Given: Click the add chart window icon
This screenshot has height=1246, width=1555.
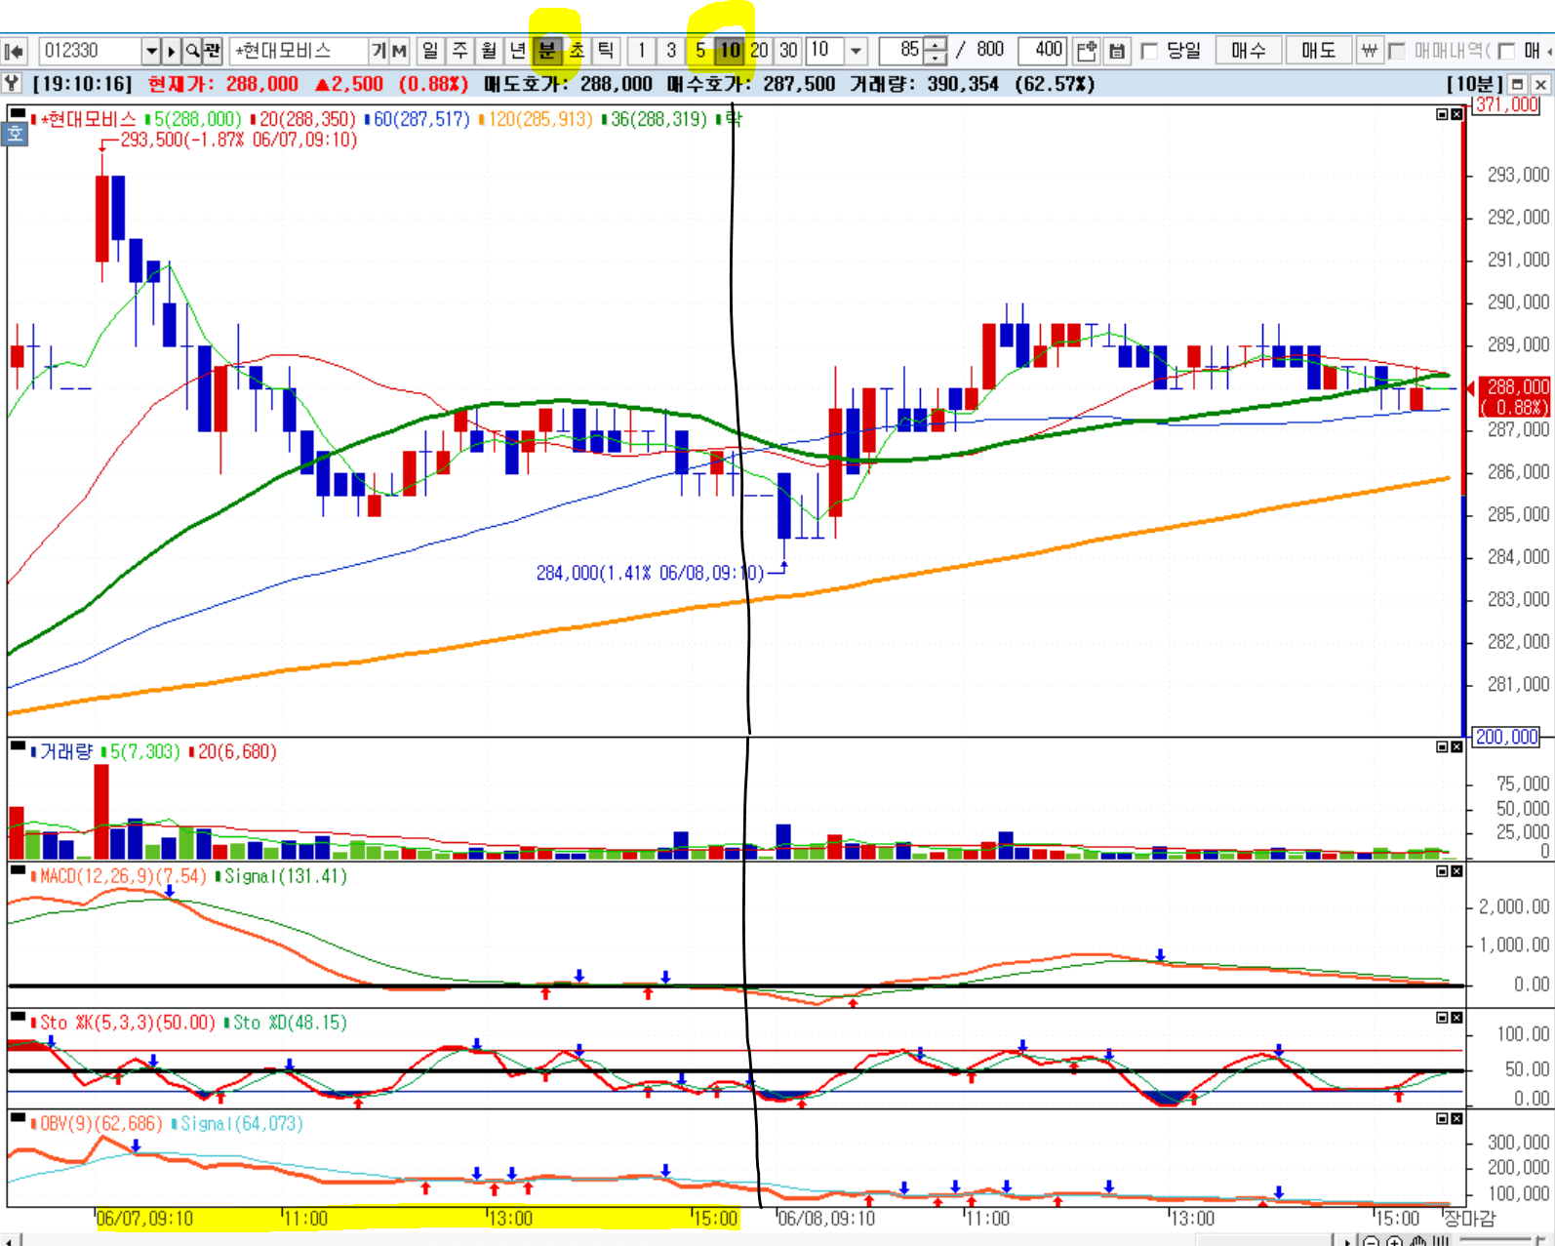Looking at the screenshot, I should [x=1086, y=51].
